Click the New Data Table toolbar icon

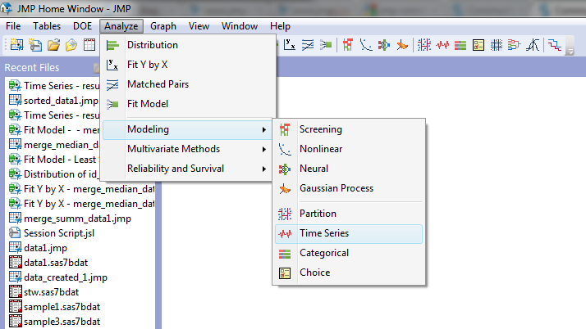click(x=16, y=45)
